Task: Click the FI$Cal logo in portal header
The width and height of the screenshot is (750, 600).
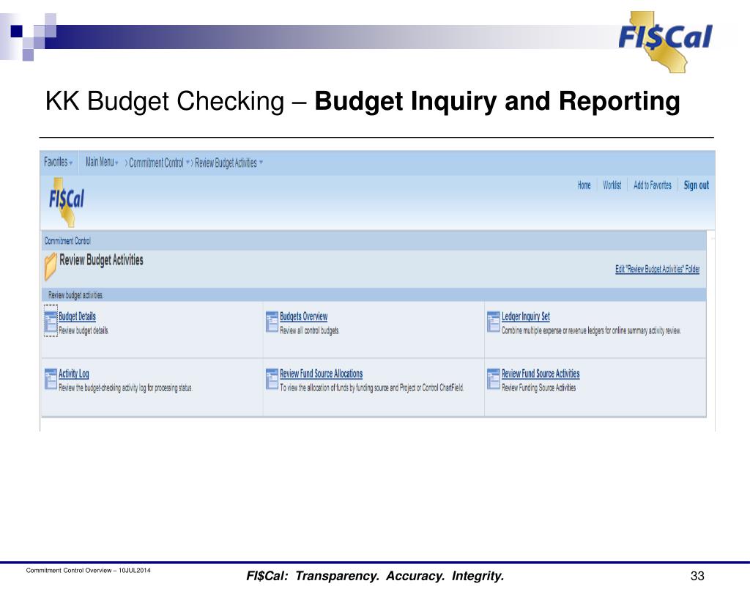Action: pos(67,202)
